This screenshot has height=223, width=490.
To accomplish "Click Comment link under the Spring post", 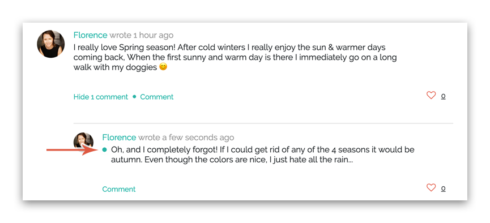I will coord(156,97).
